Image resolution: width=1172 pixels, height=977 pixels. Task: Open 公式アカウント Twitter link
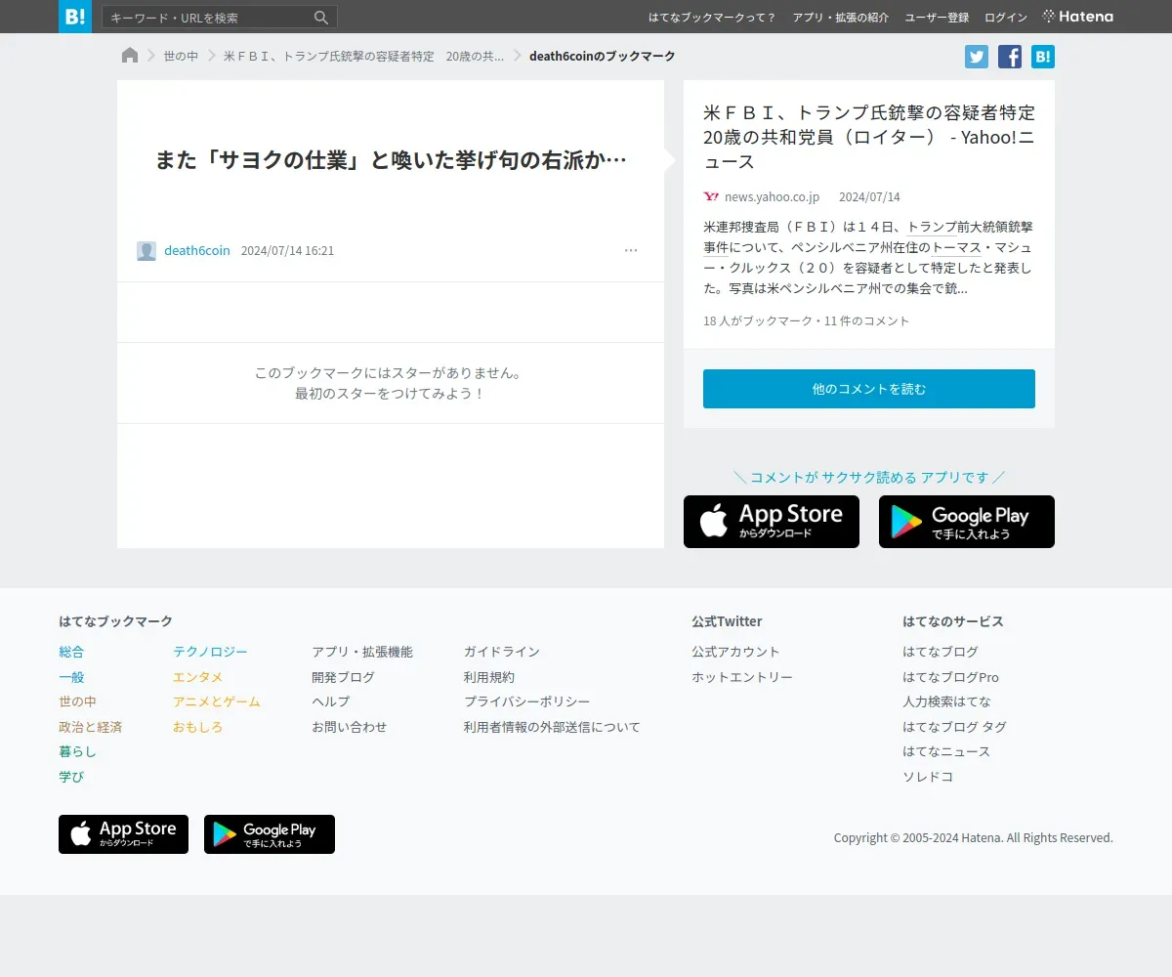click(735, 652)
